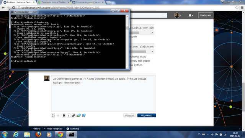Click the Historia link in bottom toolbar

[x=36, y=129]
